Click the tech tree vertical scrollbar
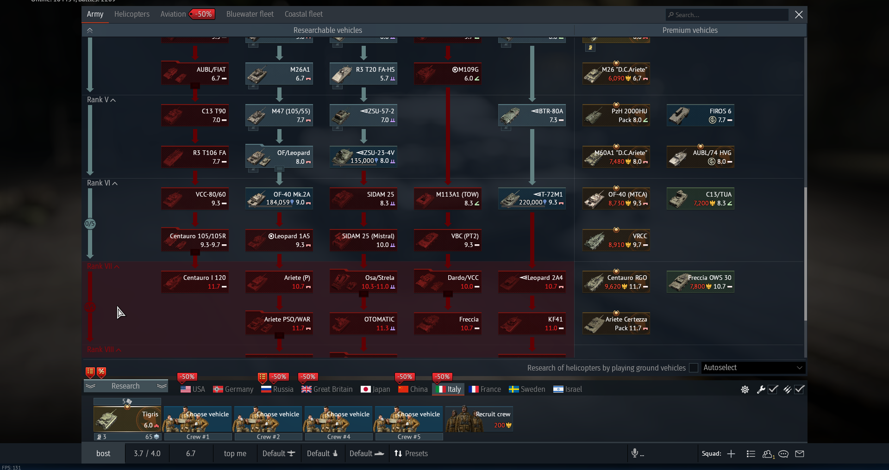 tap(805, 254)
